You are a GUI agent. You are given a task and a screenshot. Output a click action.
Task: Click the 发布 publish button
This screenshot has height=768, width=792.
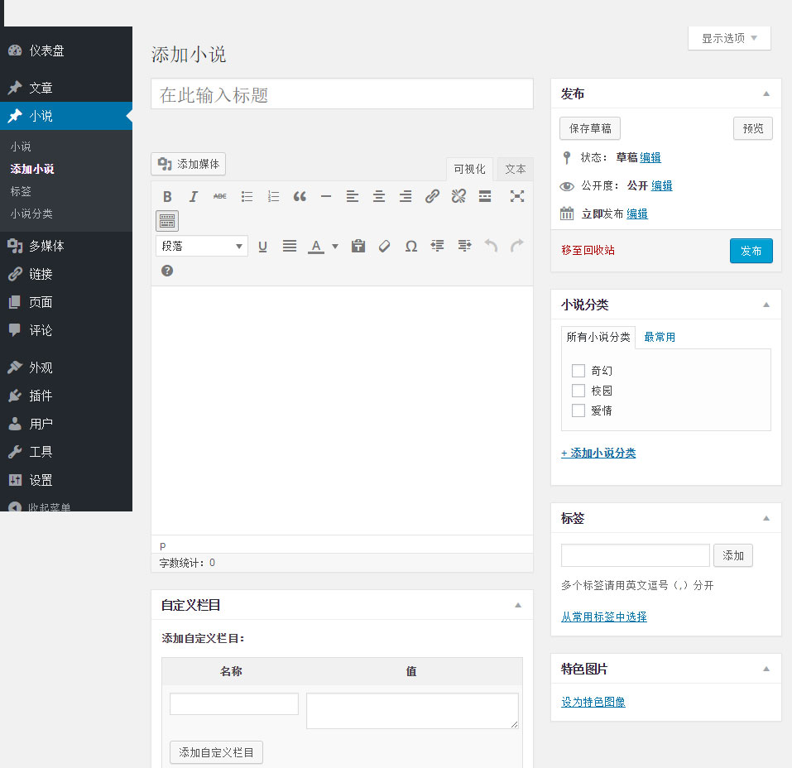[750, 250]
